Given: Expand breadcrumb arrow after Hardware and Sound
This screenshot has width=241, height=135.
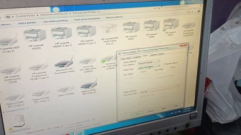Looking at the screenshot, I should point(70,13).
